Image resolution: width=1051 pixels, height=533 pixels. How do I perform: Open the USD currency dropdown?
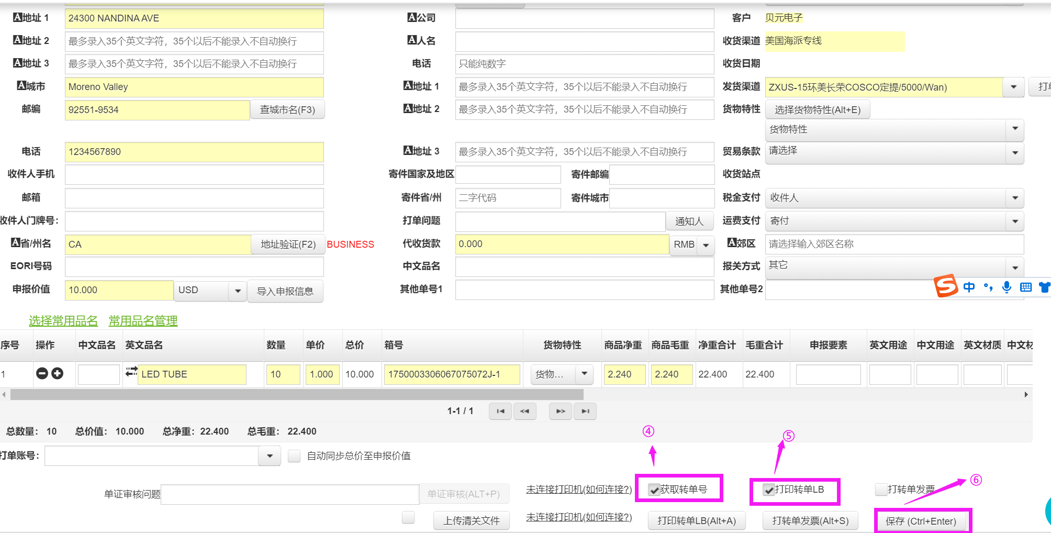237,291
